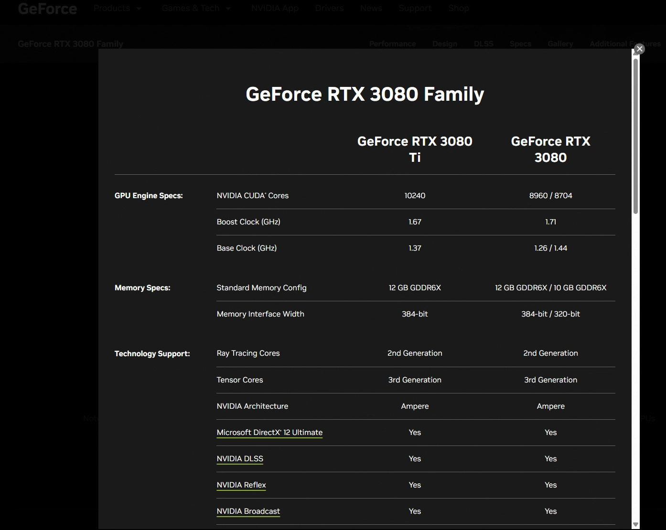Visit the Shop page

(x=458, y=8)
